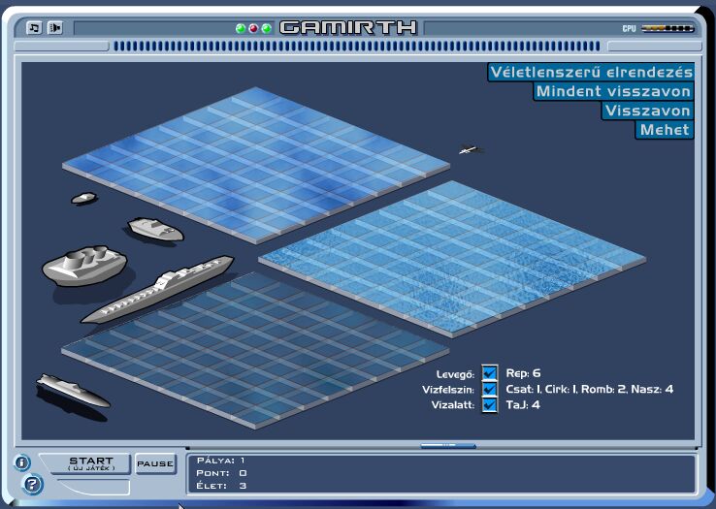Select the smallest patrol boat
Screen dimensions: 716x509
tap(84, 198)
